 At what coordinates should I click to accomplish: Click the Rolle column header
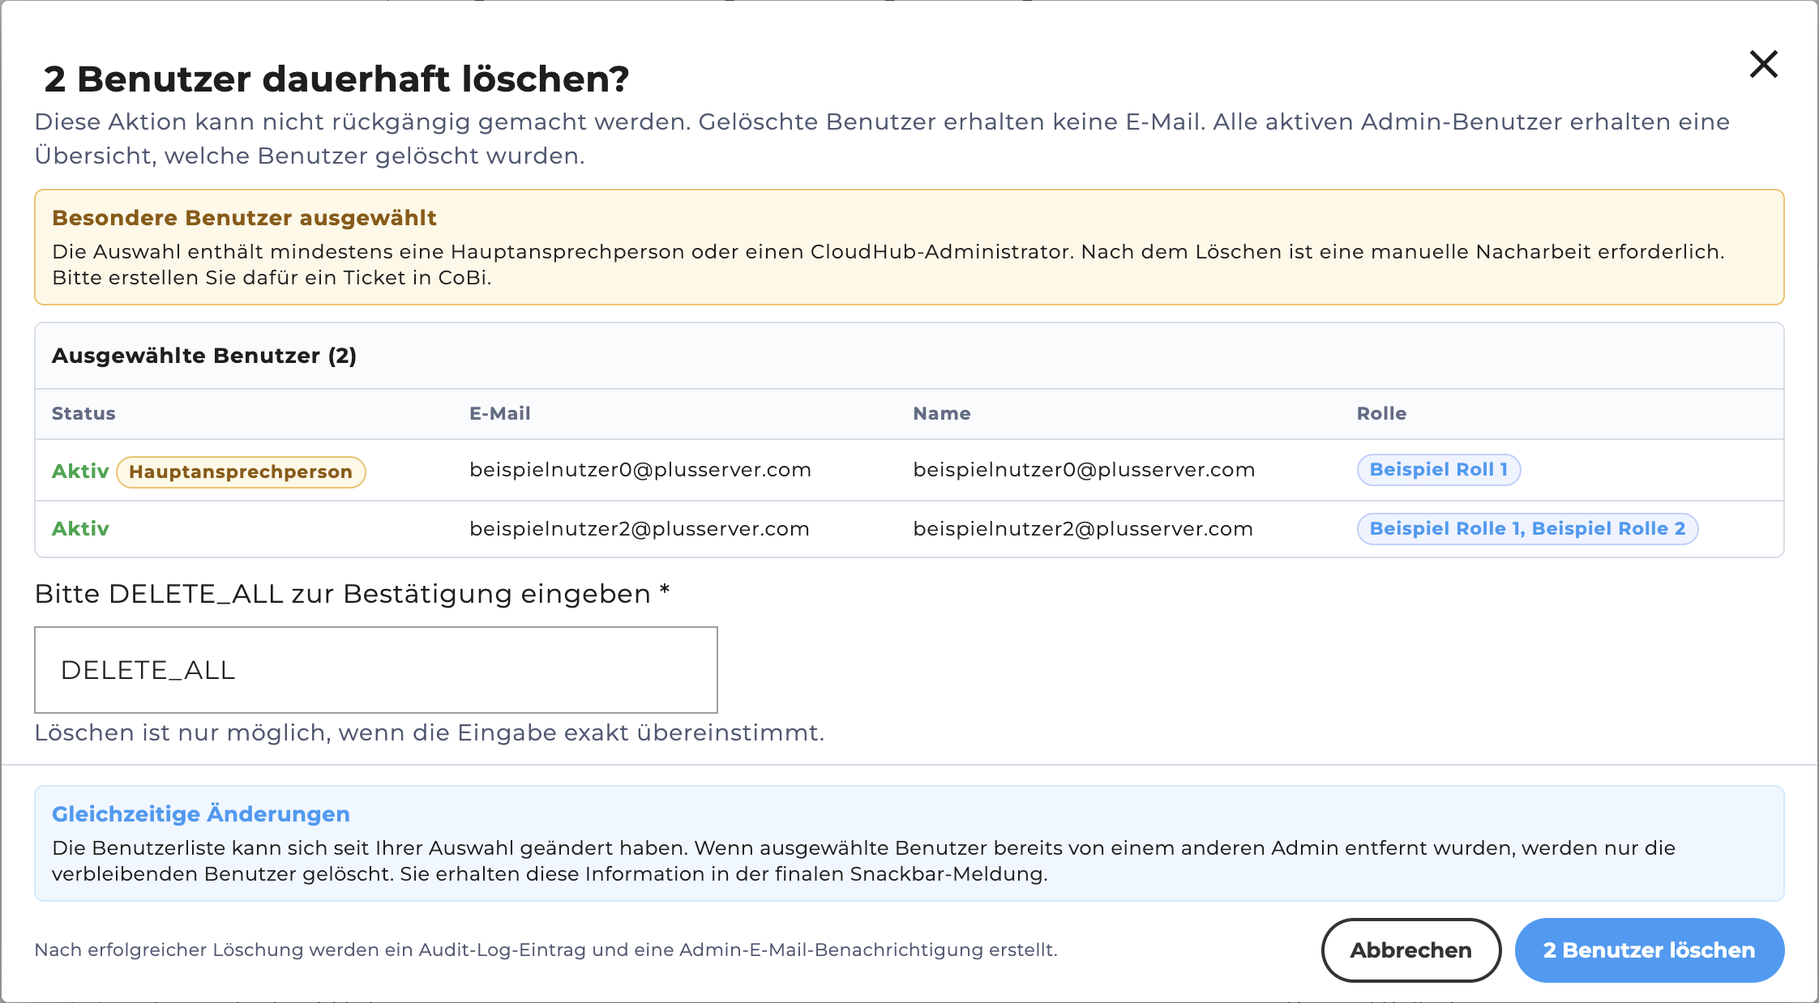point(1381,413)
